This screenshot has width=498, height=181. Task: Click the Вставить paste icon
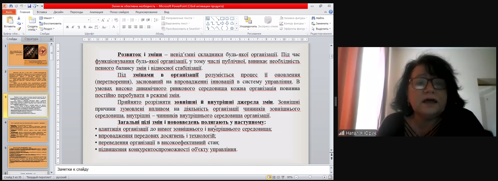(10, 20)
